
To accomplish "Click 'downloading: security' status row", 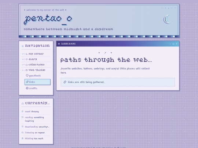I will click(36, 127).
